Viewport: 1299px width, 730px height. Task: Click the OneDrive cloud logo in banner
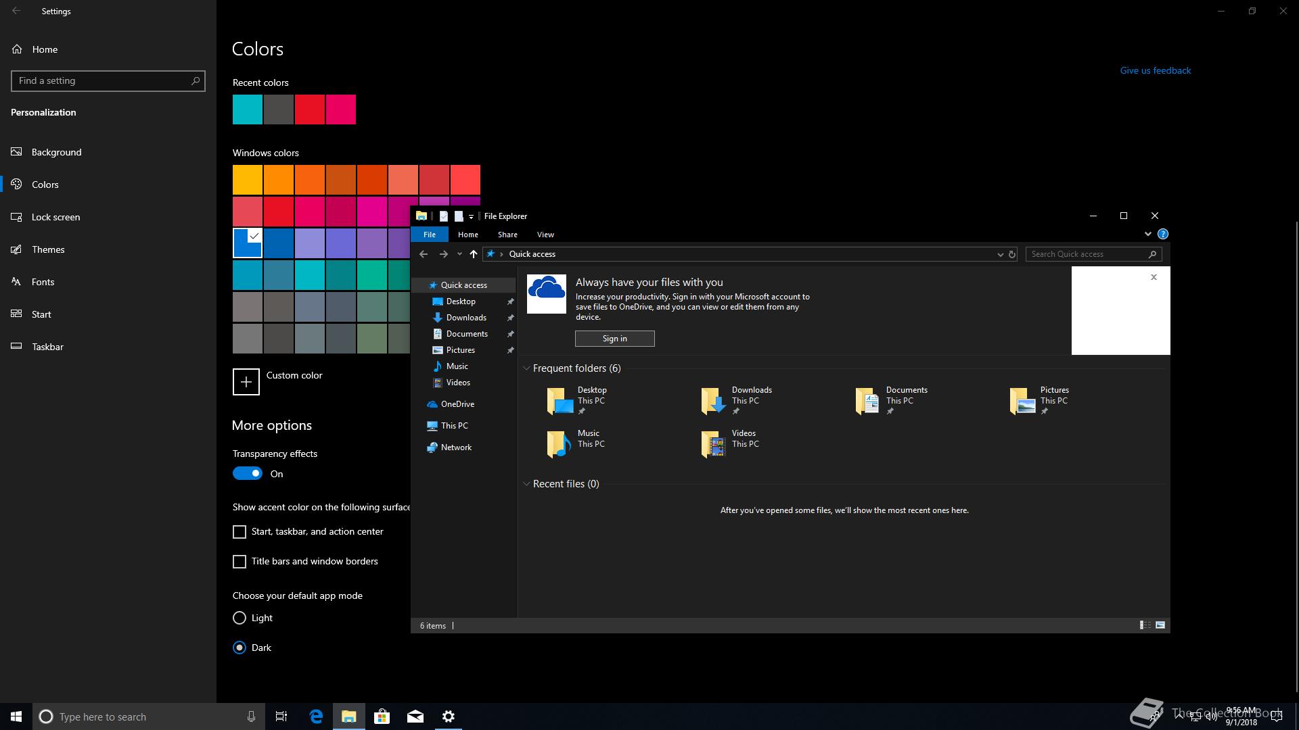[x=547, y=294]
